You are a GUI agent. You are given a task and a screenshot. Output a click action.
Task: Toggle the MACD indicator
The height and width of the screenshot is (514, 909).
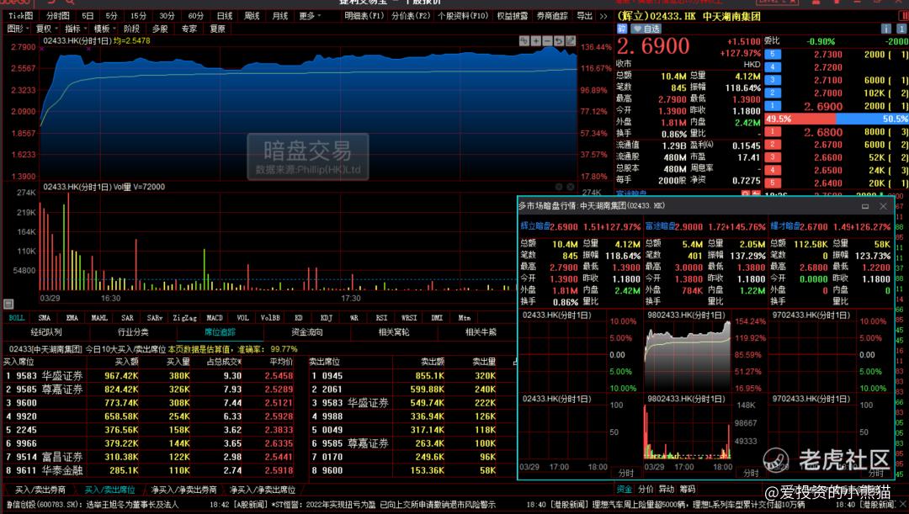215,317
